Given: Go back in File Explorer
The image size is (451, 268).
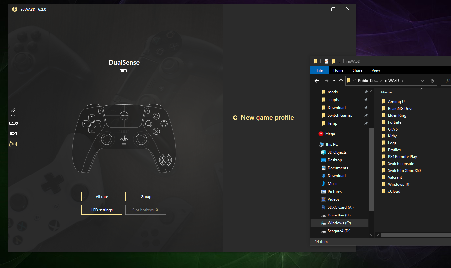Looking at the screenshot, I should [317, 81].
